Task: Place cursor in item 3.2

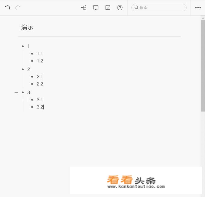Action: coord(40,107)
